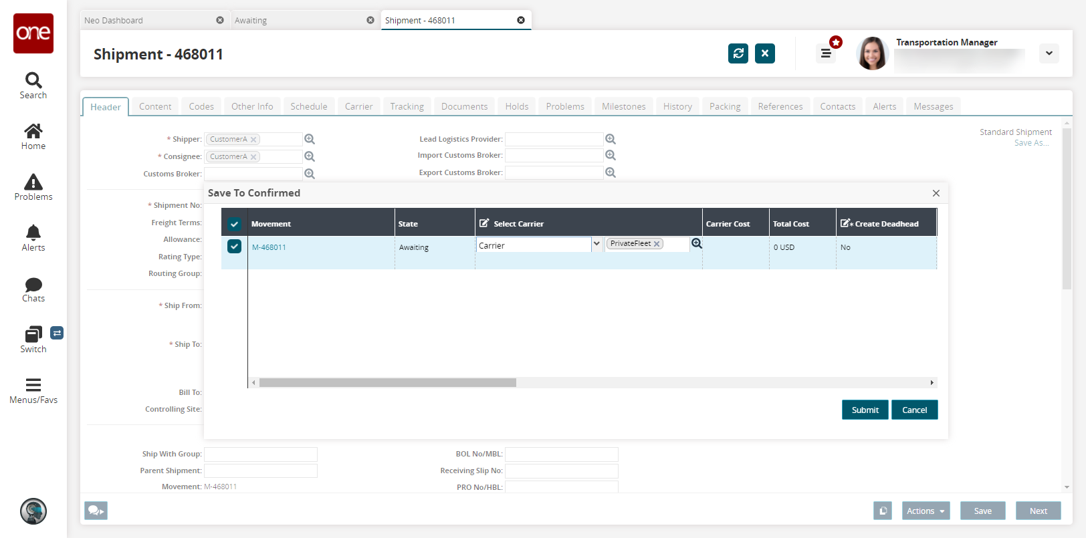Image resolution: width=1086 pixels, height=538 pixels.
Task: Toggle the select-all movements header checkbox
Action: pyautogui.click(x=234, y=224)
